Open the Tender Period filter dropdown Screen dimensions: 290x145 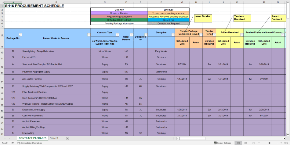tap(214, 35)
